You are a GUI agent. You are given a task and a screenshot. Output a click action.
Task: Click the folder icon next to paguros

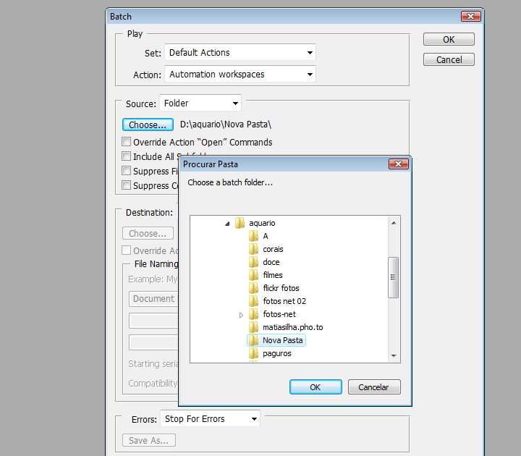point(253,353)
